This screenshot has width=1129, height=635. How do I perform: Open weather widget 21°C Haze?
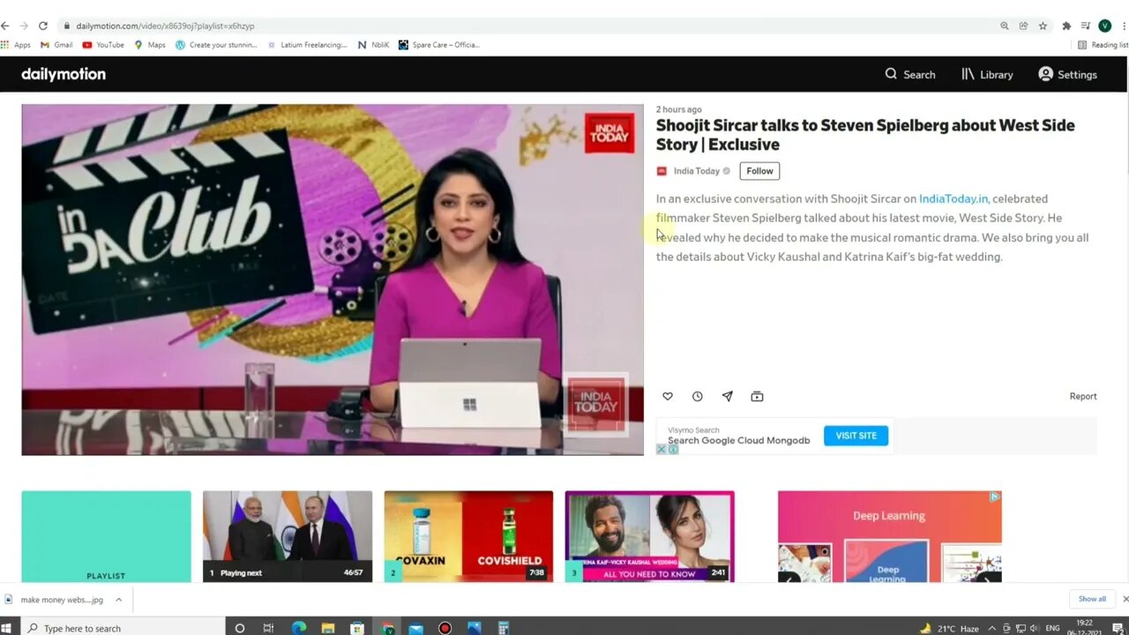coord(949,628)
